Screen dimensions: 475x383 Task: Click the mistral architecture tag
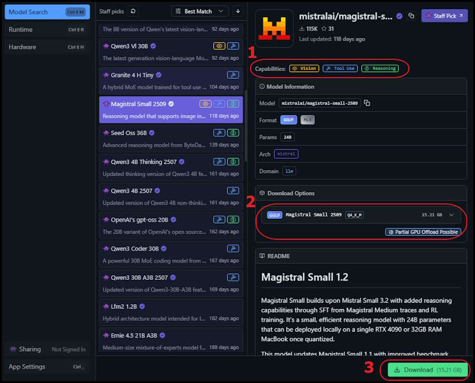pos(286,154)
